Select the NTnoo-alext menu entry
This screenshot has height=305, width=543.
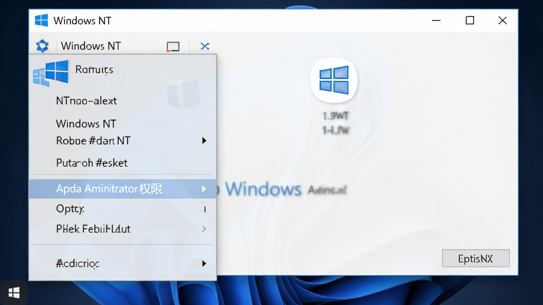pos(122,101)
